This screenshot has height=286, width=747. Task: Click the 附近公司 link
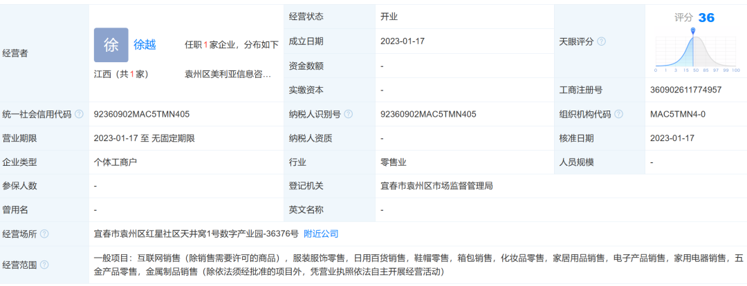(321, 234)
